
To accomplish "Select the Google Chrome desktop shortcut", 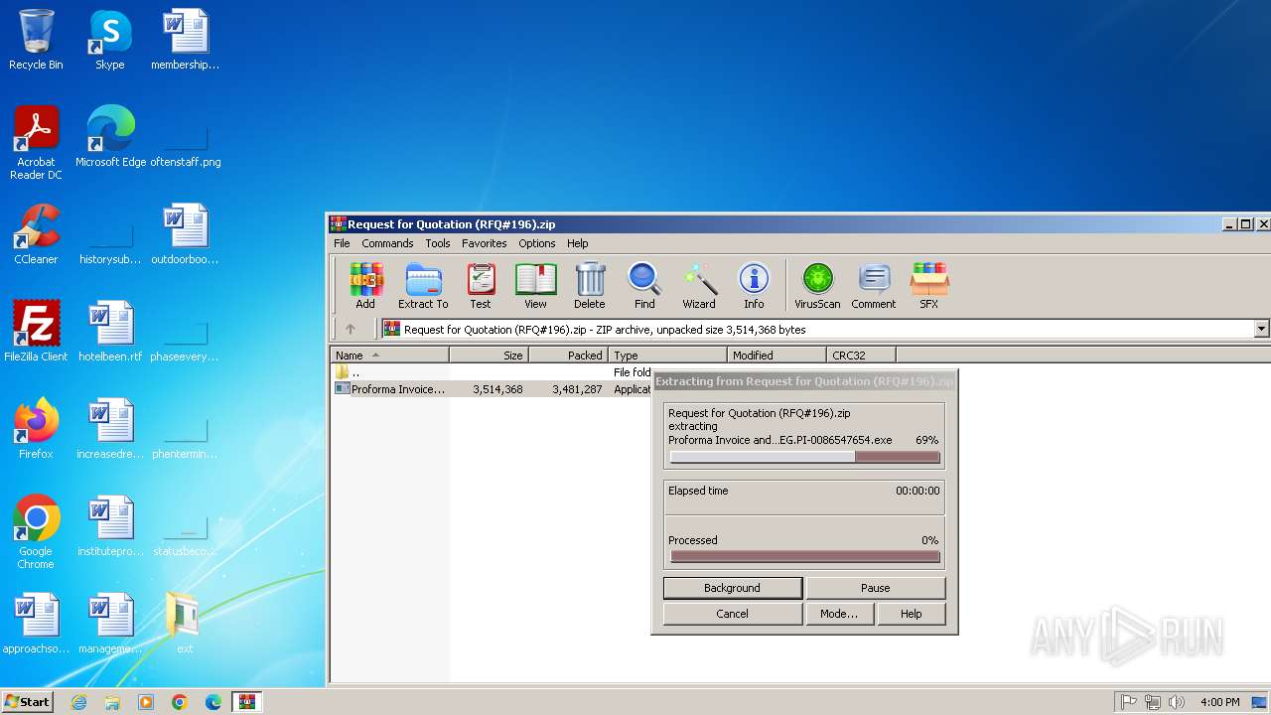I will 36,532.
